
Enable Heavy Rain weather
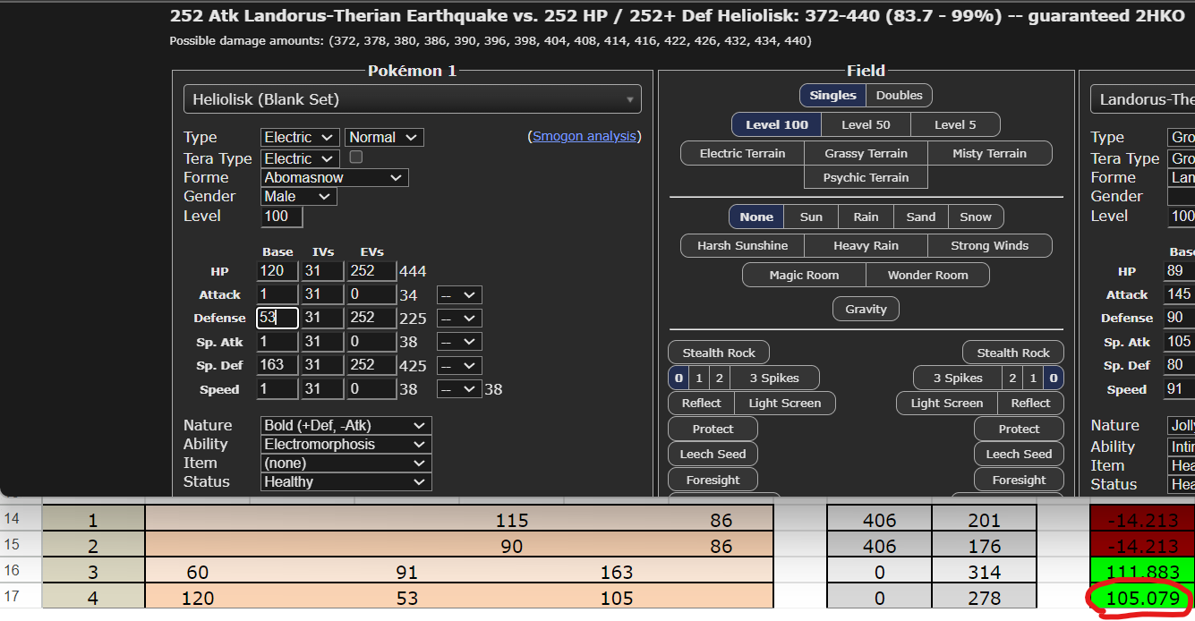(866, 245)
